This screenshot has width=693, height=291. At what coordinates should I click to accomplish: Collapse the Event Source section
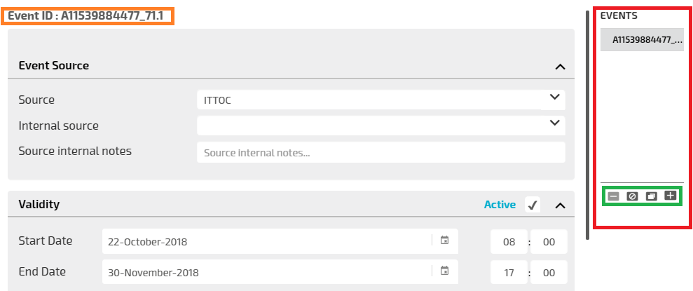tap(560, 67)
